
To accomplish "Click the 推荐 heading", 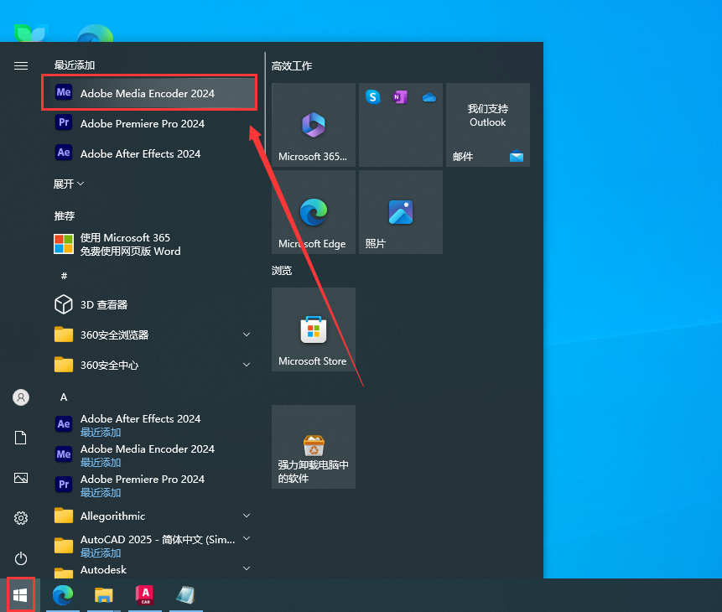I will tap(64, 215).
